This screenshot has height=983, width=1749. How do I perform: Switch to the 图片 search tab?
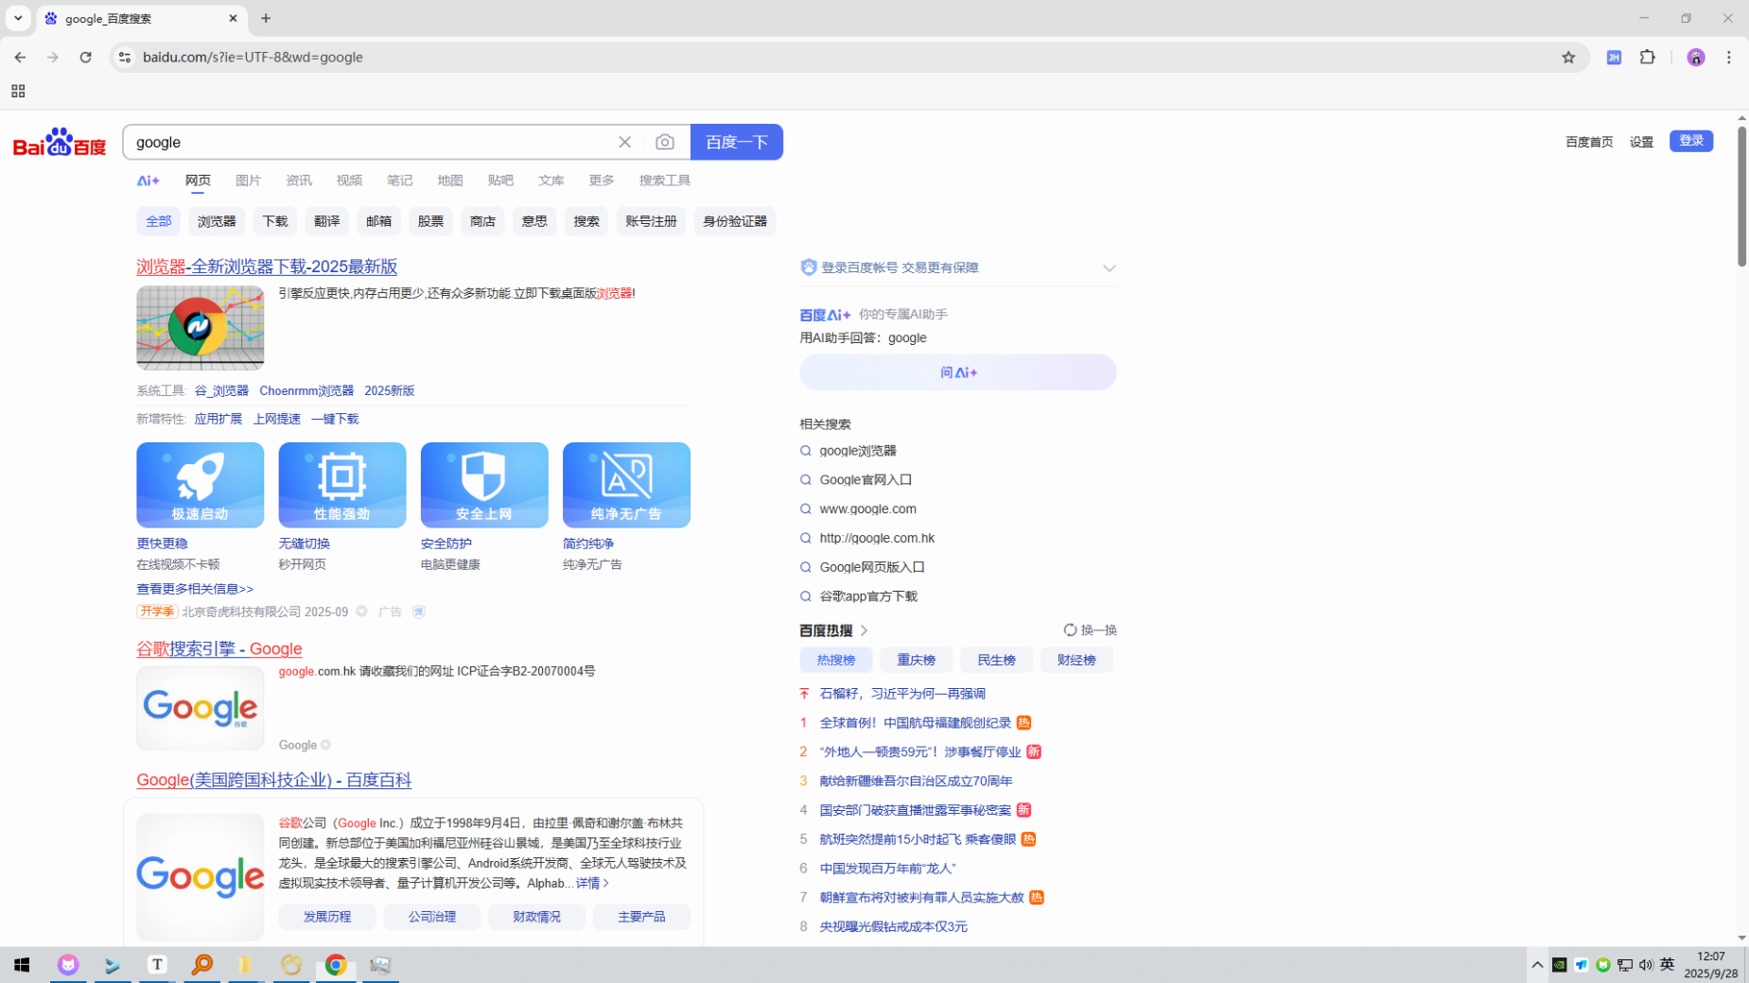248,181
